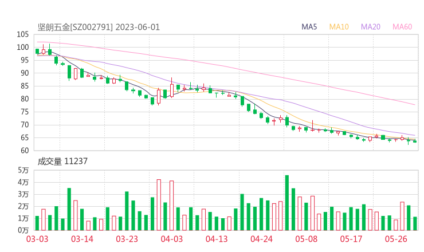Click the 95 price axis label
This screenshot has height=252, width=424.
click(x=25, y=60)
